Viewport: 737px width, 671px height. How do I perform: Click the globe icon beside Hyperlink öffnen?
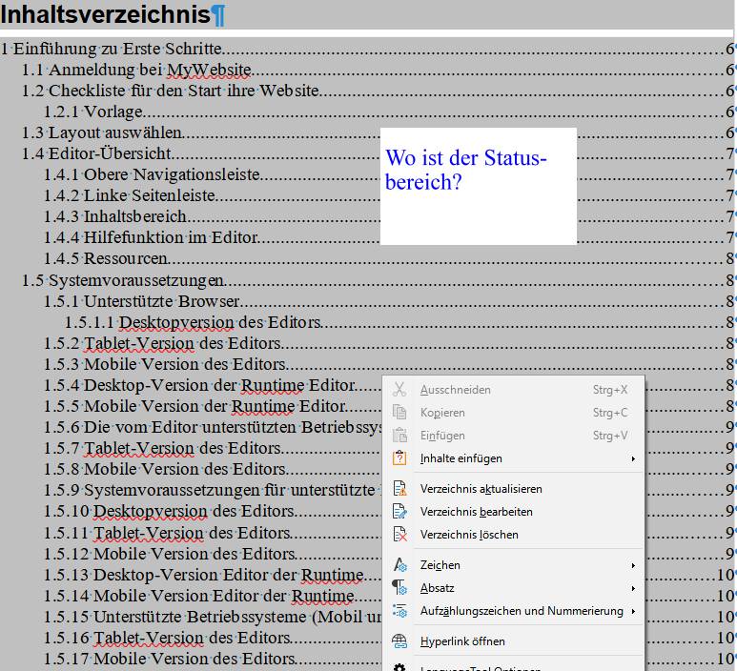399,640
